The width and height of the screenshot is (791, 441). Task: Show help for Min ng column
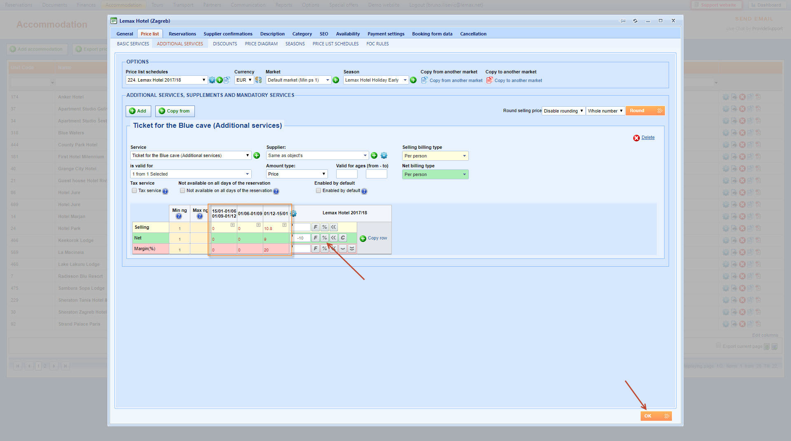click(x=179, y=216)
